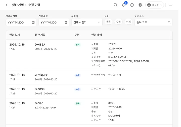Select the D-1039 plan row title

click(x=40, y=89)
